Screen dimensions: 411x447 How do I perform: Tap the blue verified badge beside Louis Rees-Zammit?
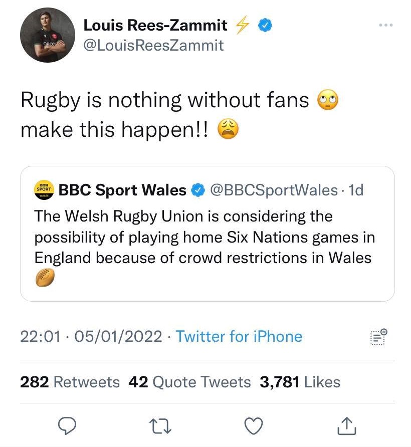265,25
